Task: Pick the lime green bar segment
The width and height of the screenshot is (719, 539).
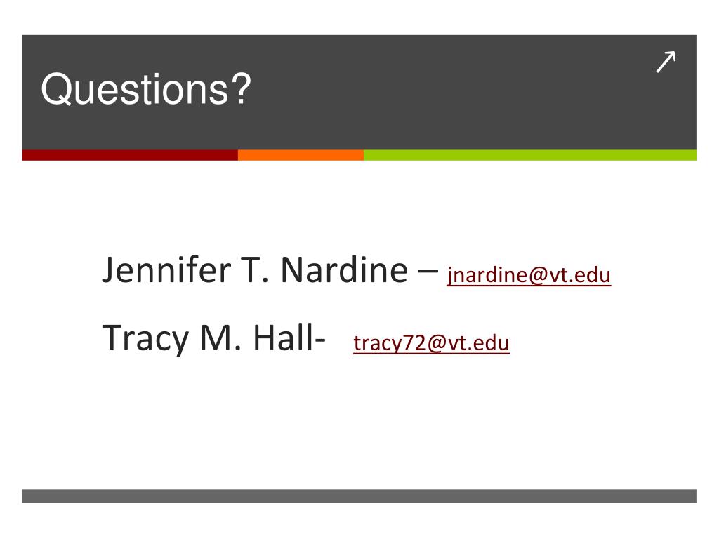Action: 530,155
